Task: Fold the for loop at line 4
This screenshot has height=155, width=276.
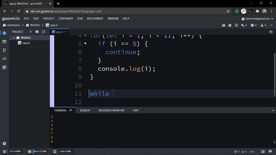Action: point(85,36)
